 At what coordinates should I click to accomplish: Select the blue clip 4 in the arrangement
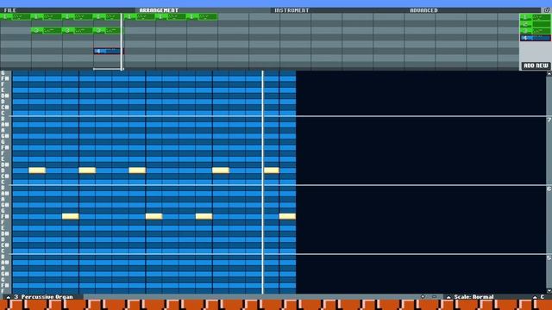108,51
